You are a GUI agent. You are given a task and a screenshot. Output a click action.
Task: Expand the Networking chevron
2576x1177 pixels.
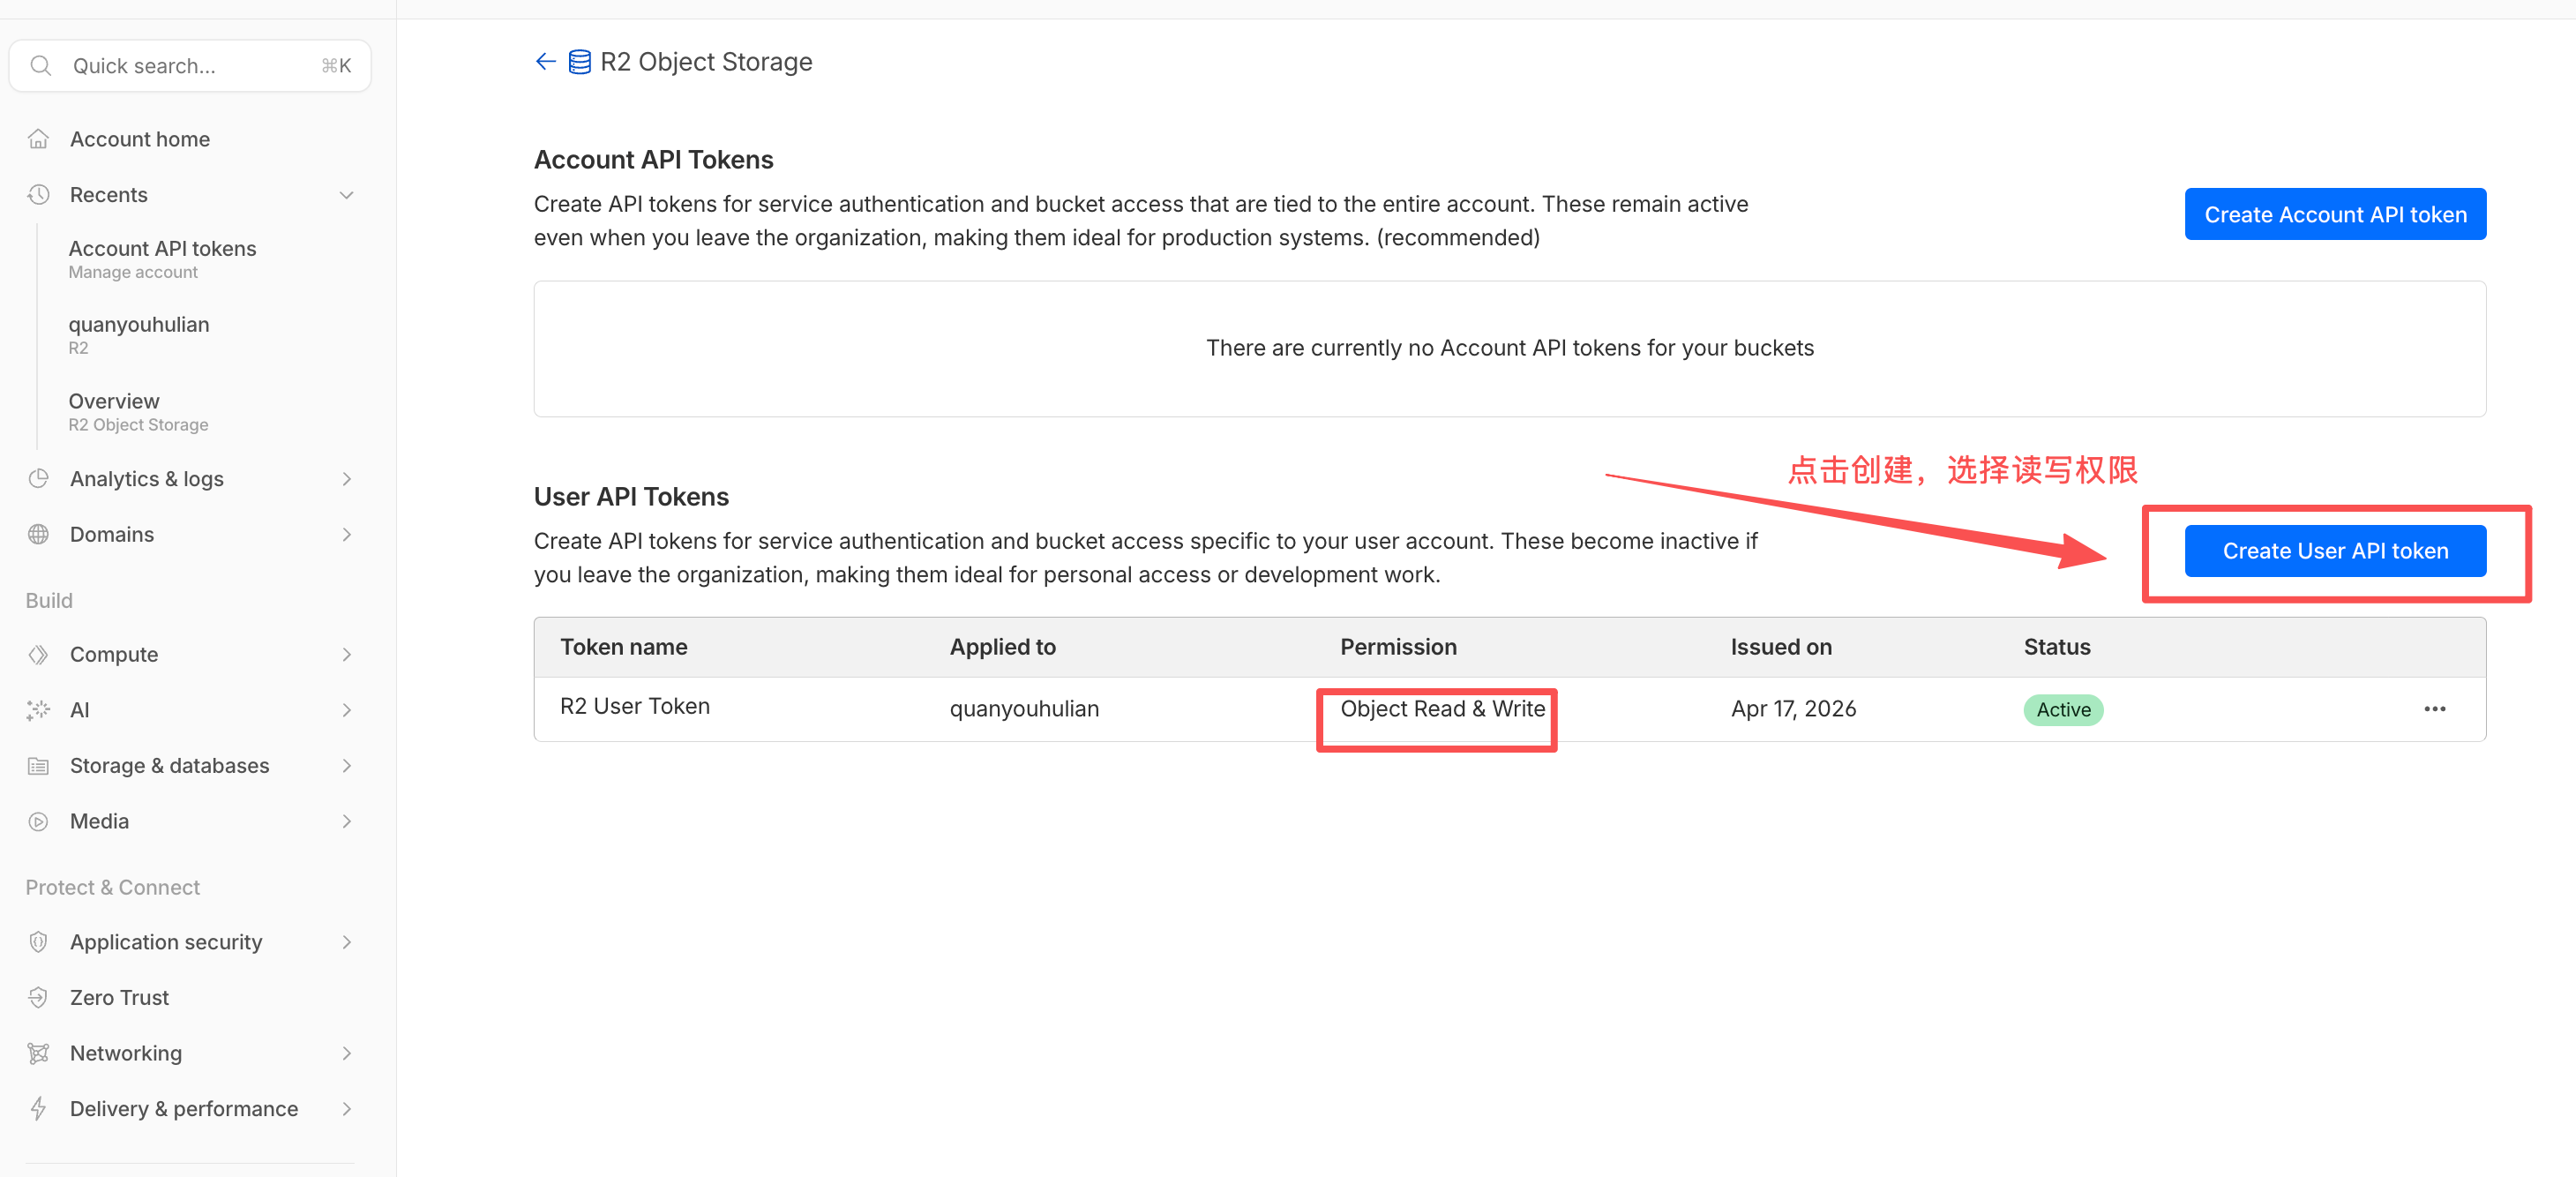pyautogui.click(x=346, y=1053)
